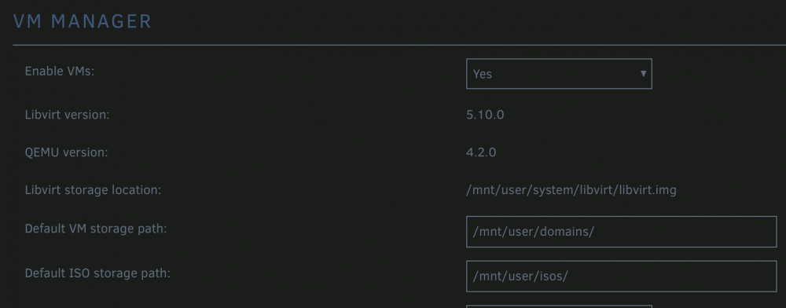Viewport: 786px width, 308px height.
Task: Click the libvirt.img storage location path text
Action: [571, 190]
